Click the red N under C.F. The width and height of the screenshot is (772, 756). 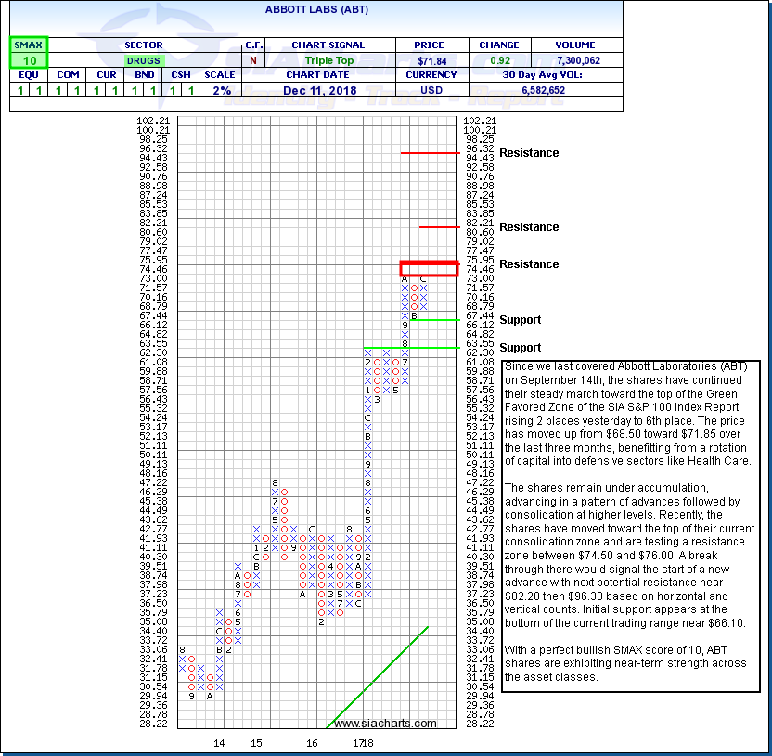pyautogui.click(x=253, y=60)
